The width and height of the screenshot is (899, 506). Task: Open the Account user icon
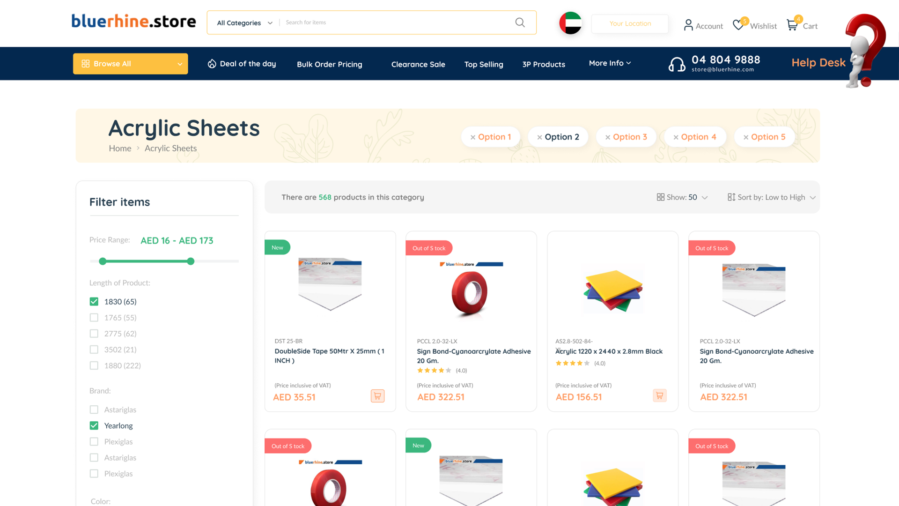pyautogui.click(x=688, y=25)
